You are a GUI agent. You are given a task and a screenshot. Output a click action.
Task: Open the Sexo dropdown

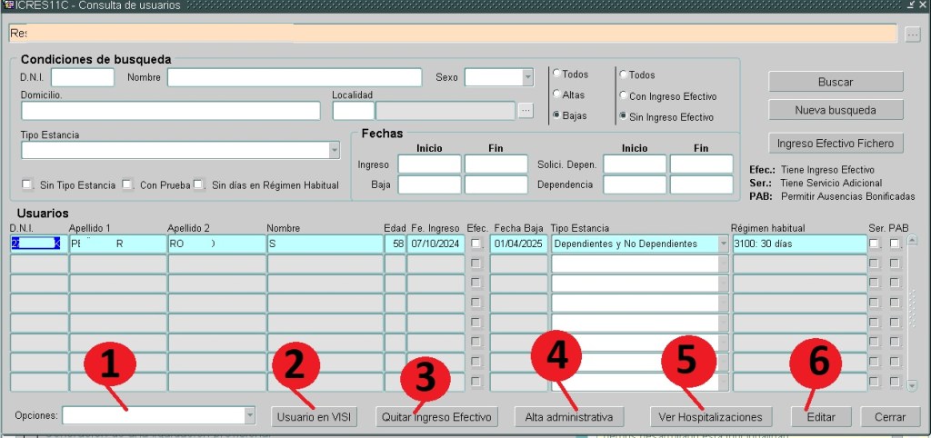tap(527, 77)
